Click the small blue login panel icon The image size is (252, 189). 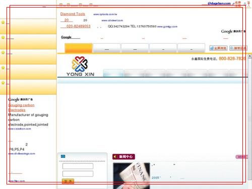click(63, 156)
